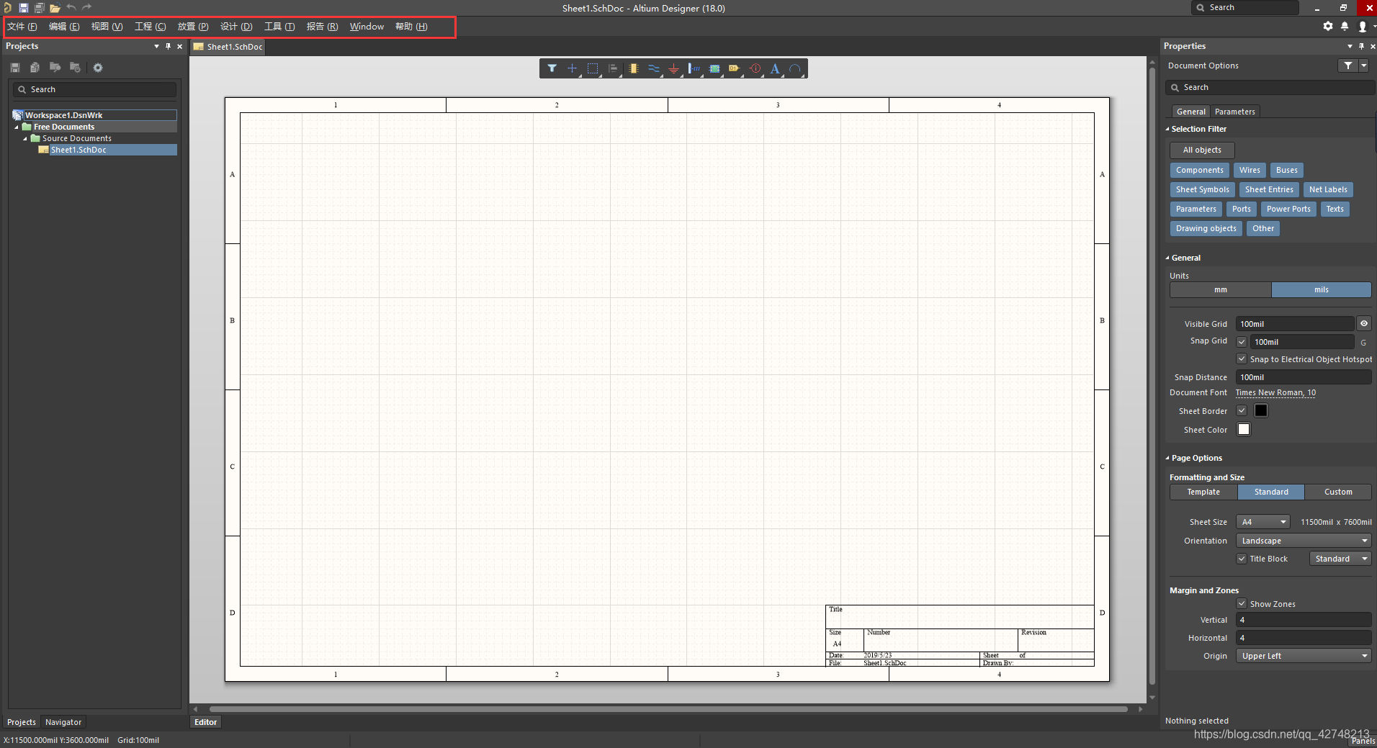
Task: Uncheck the Show Zones option
Action: tap(1242, 604)
